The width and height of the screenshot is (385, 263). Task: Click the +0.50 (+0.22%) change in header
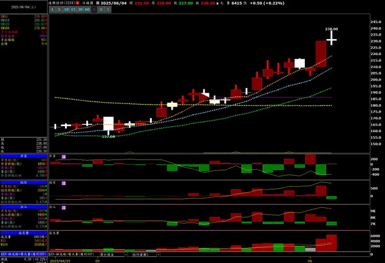(267, 3)
